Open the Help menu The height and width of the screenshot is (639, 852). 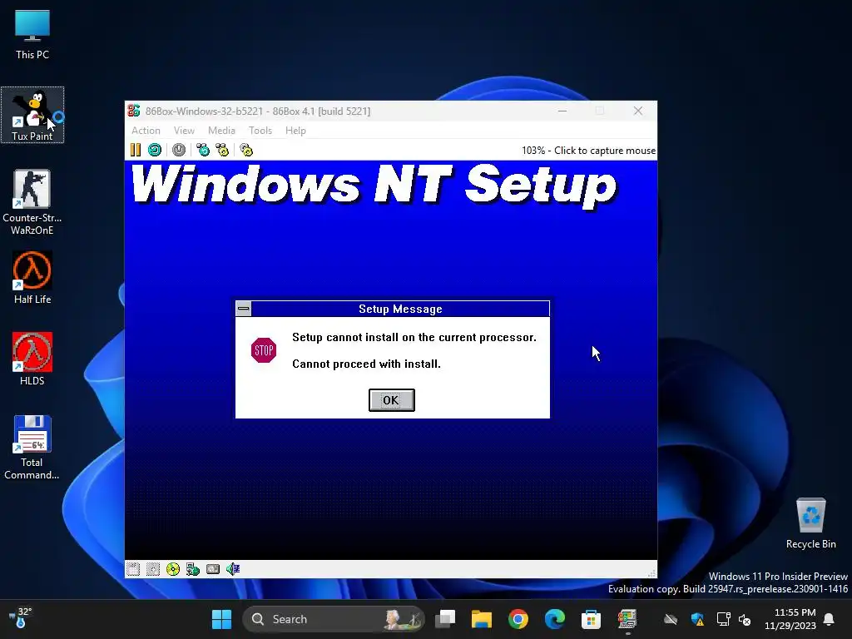click(x=295, y=131)
